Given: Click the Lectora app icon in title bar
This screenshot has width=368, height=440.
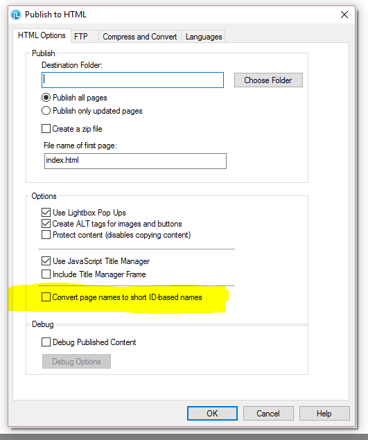Looking at the screenshot, I should (x=16, y=15).
